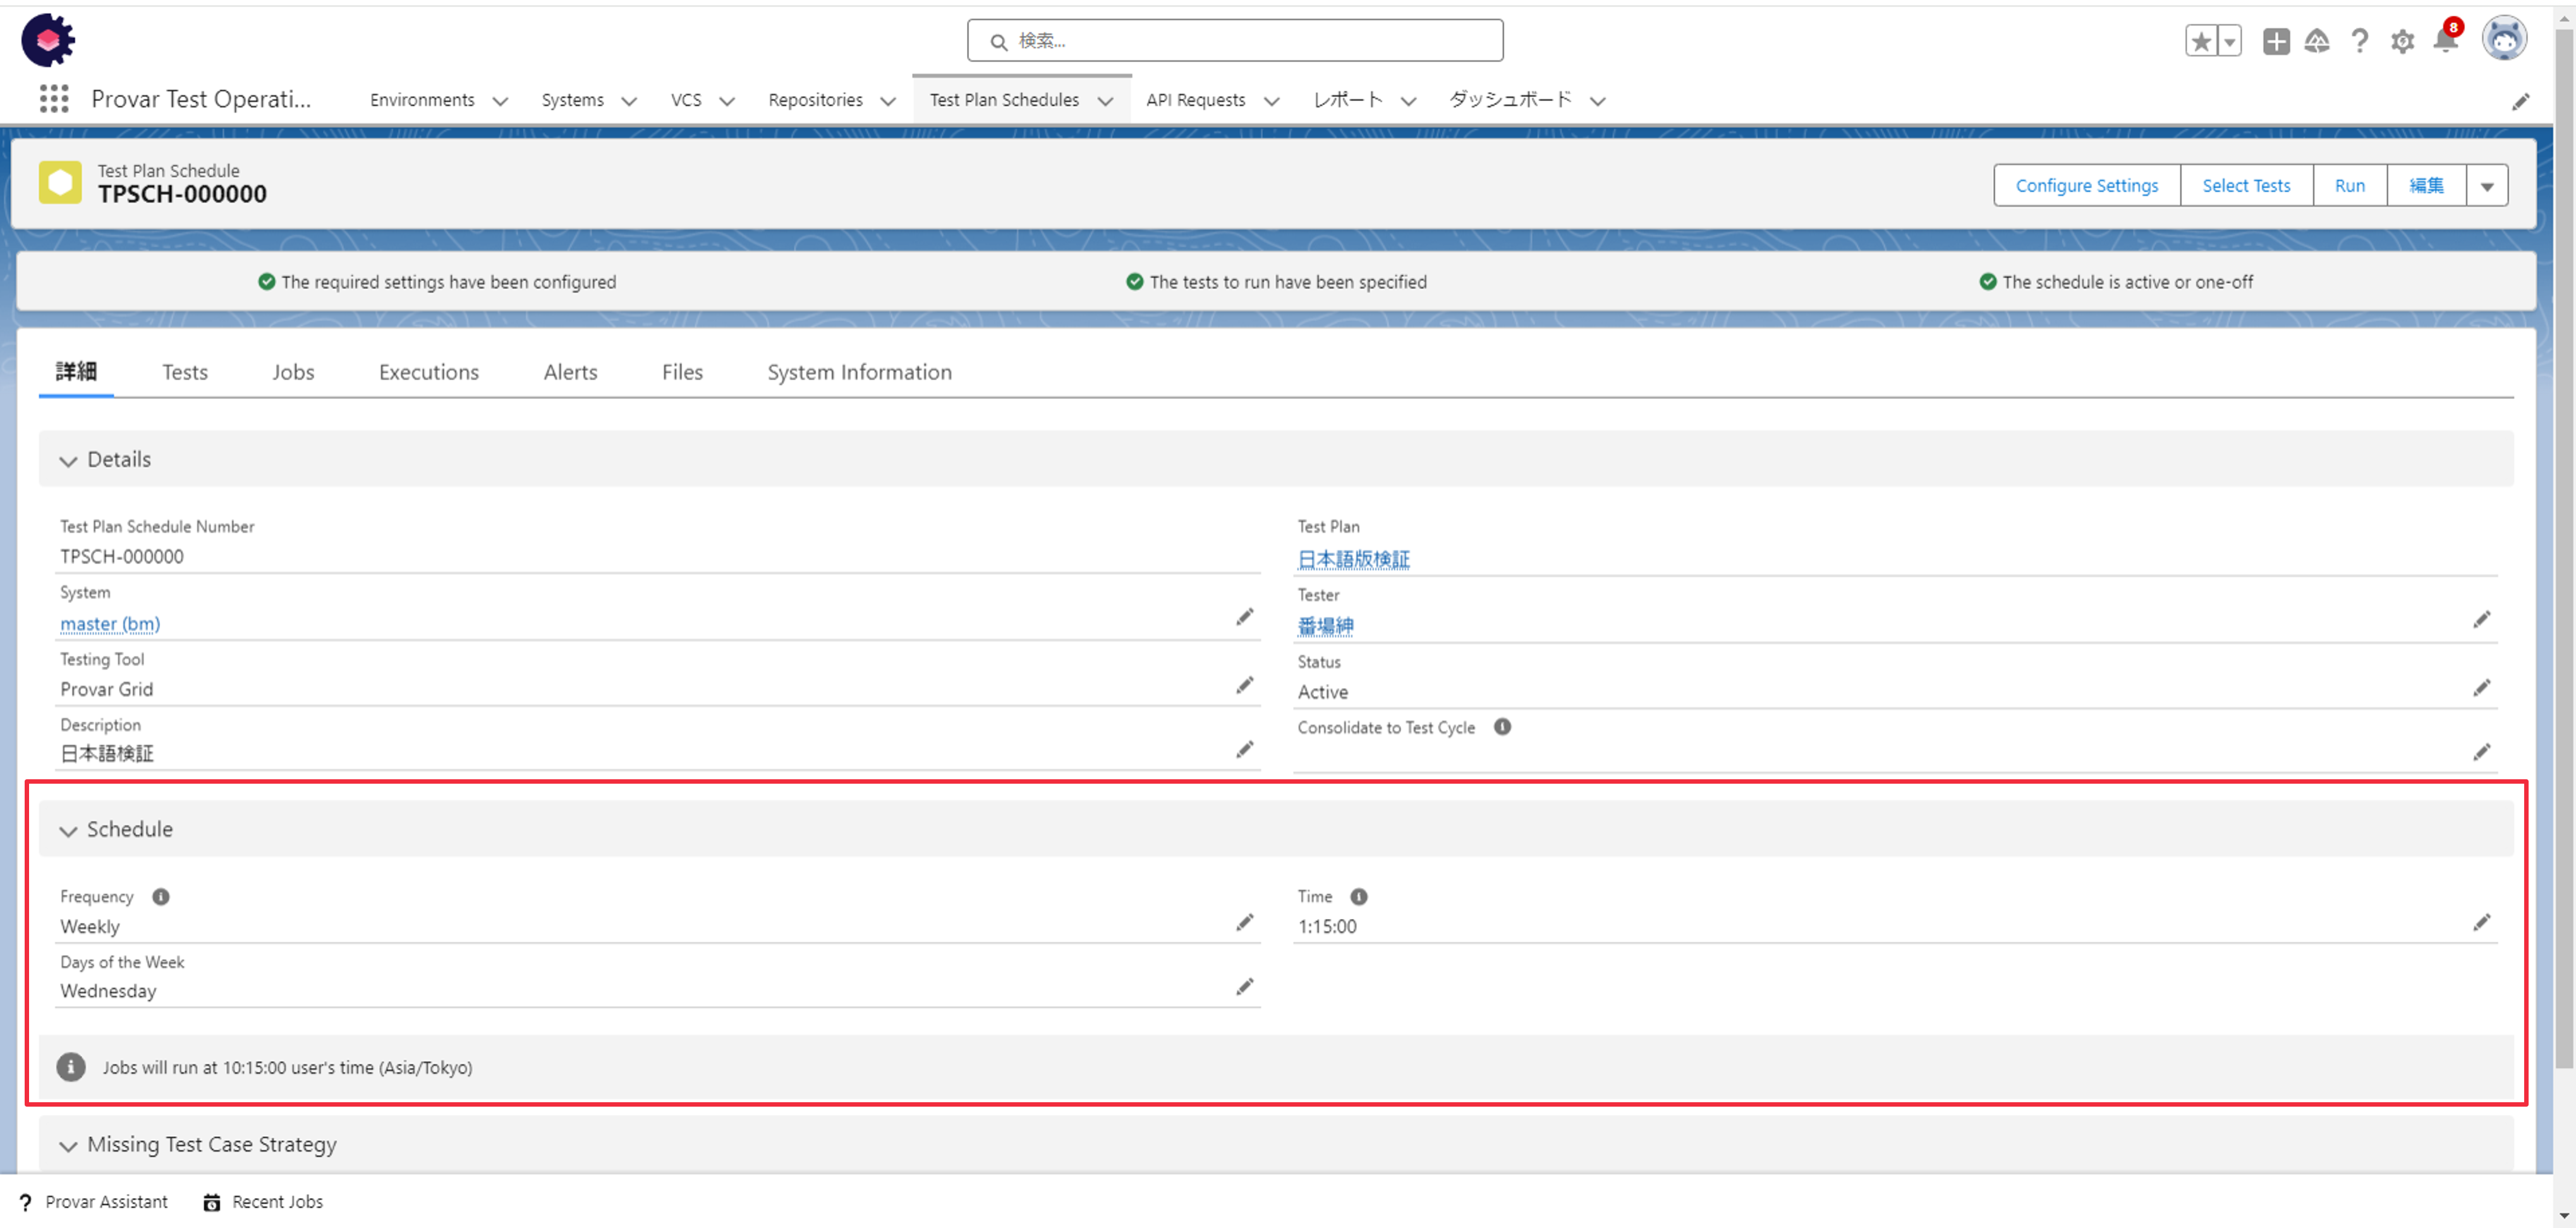Collapse the Schedule section

point(68,830)
